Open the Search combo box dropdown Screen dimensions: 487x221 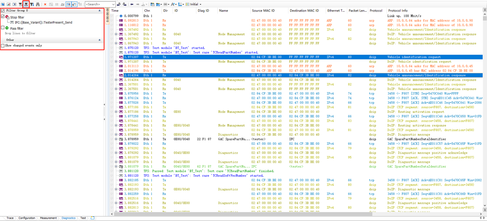tap(113, 4)
